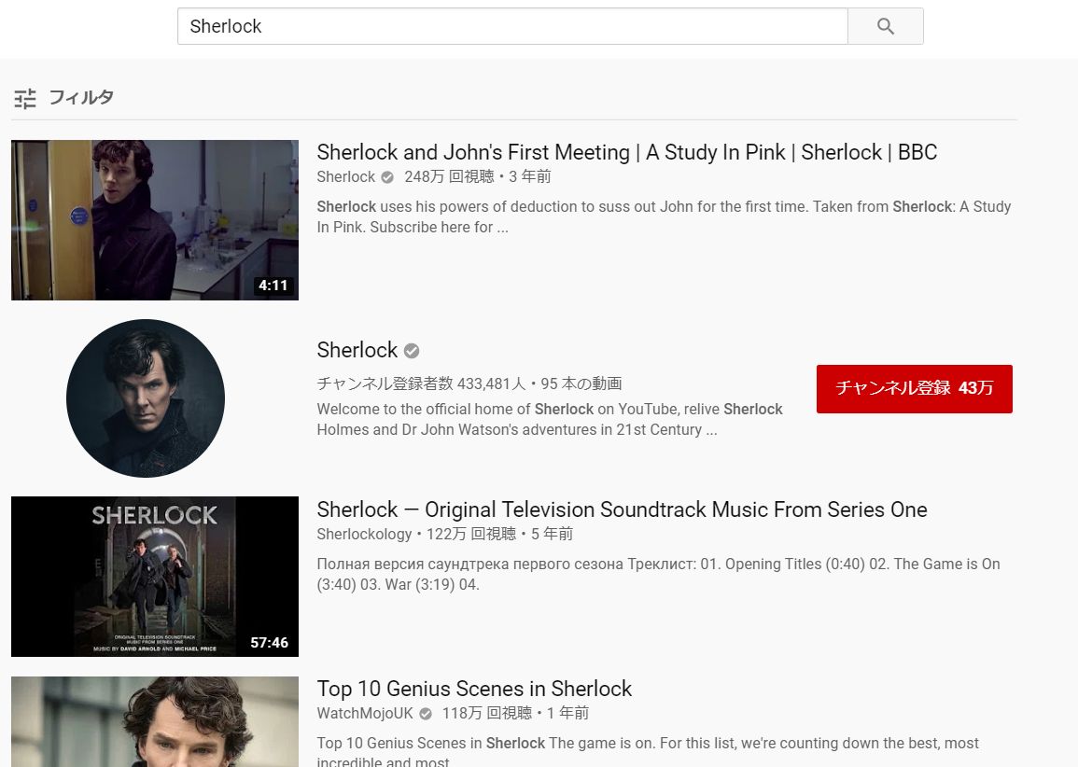Click the magnifying glass search button
The image size is (1078, 767).
pyautogui.click(x=886, y=26)
